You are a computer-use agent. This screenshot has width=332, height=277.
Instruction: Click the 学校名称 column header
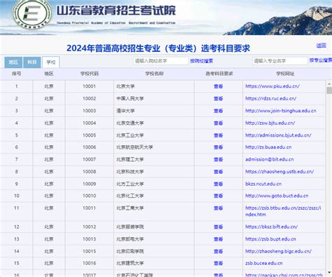coord(154,74)
